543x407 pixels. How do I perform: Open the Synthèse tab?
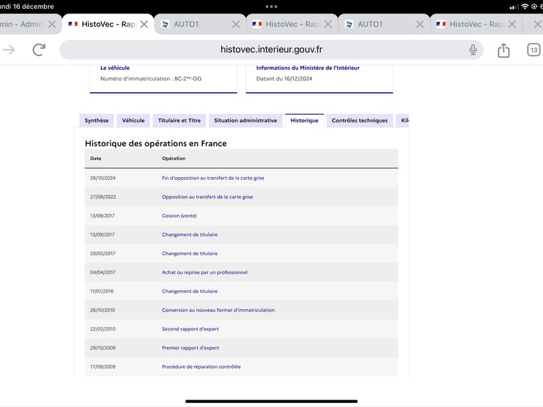pos(96,121)
